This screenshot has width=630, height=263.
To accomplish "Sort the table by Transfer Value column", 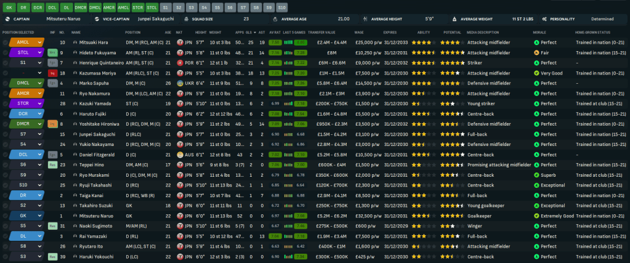I will click(x=321, y=32).
